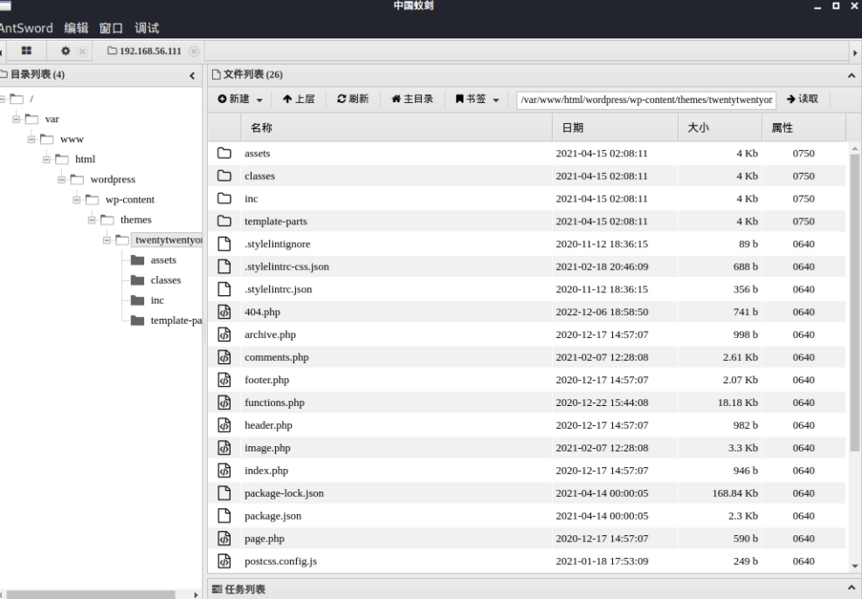The width and height of the screenshot is (862, 599).
Task: Select classes folder in directory tree
Action: pyautogui.click(x=165, y=280)
